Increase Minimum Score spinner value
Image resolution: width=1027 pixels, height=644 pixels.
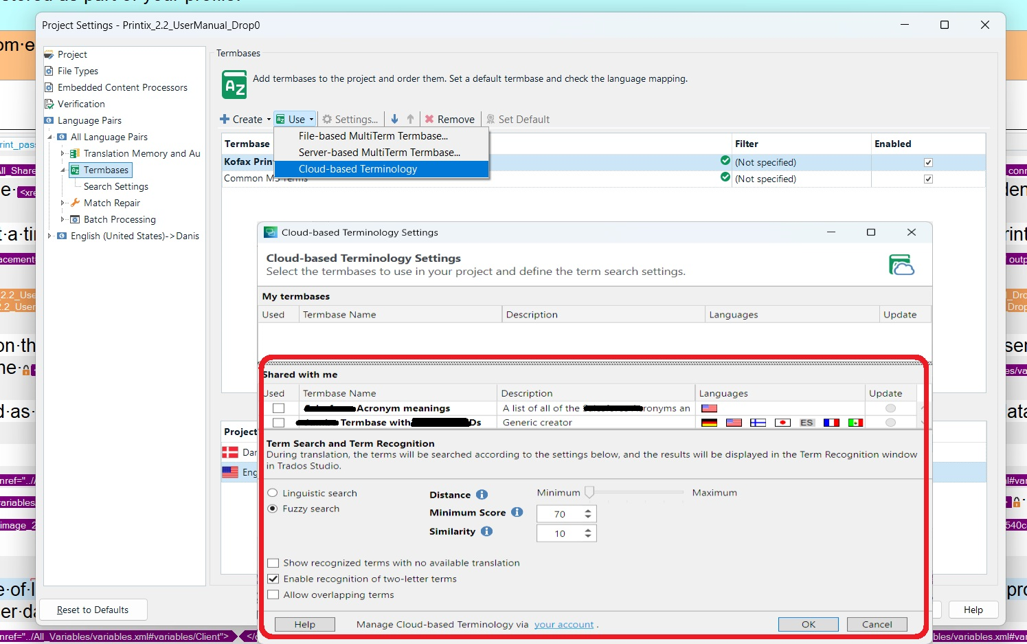(588, 511)
